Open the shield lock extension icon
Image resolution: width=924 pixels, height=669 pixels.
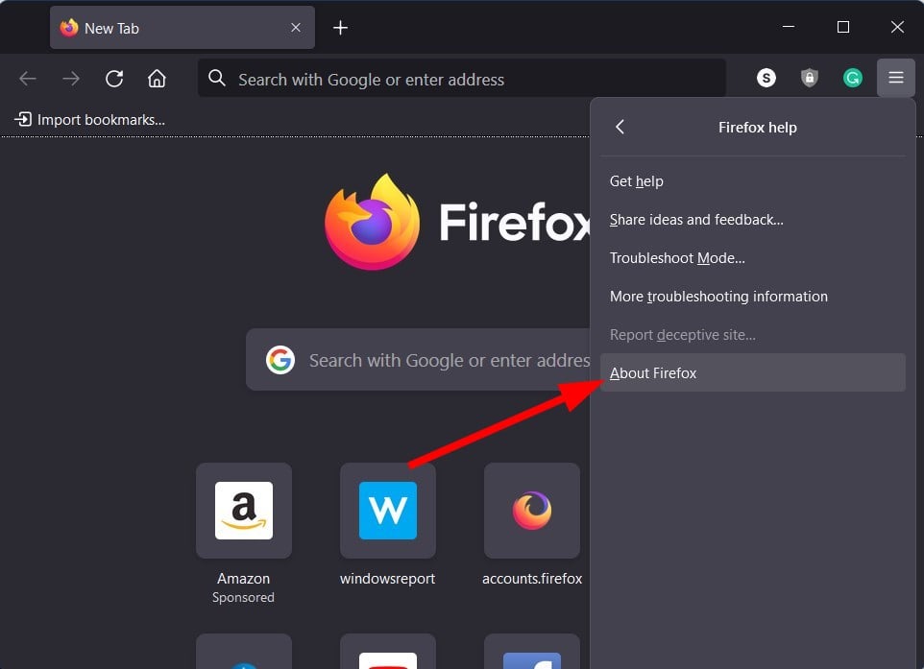click(x=809, y=78)
